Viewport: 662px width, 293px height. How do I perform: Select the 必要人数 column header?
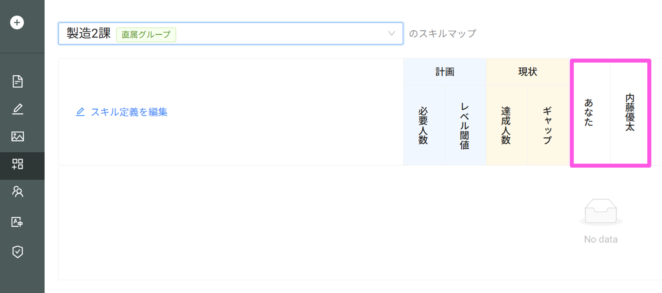[x=423, y=125]
